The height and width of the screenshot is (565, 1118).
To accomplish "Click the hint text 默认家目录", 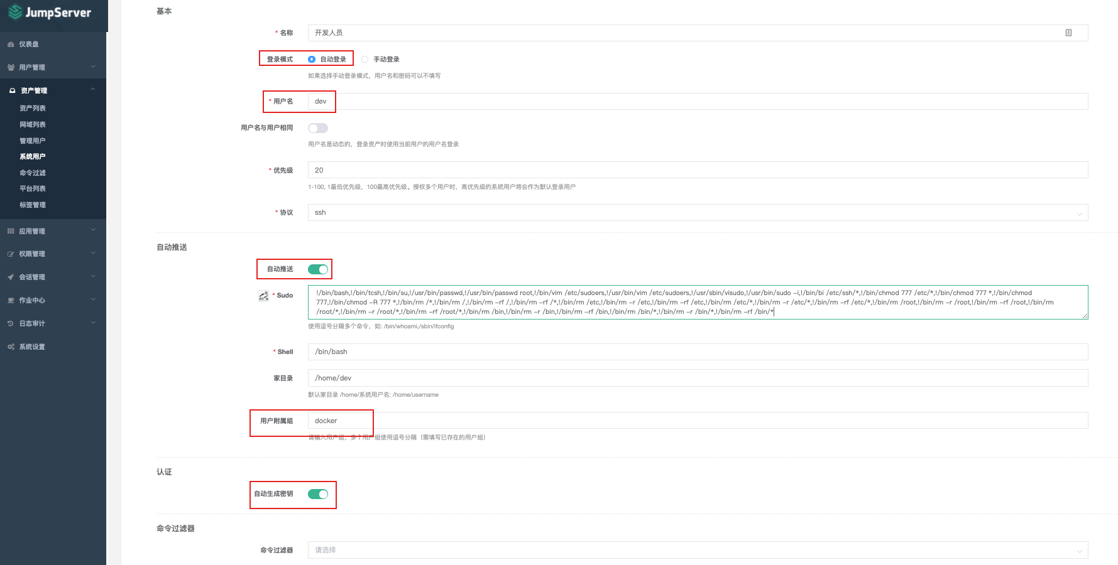I will 373,395.
